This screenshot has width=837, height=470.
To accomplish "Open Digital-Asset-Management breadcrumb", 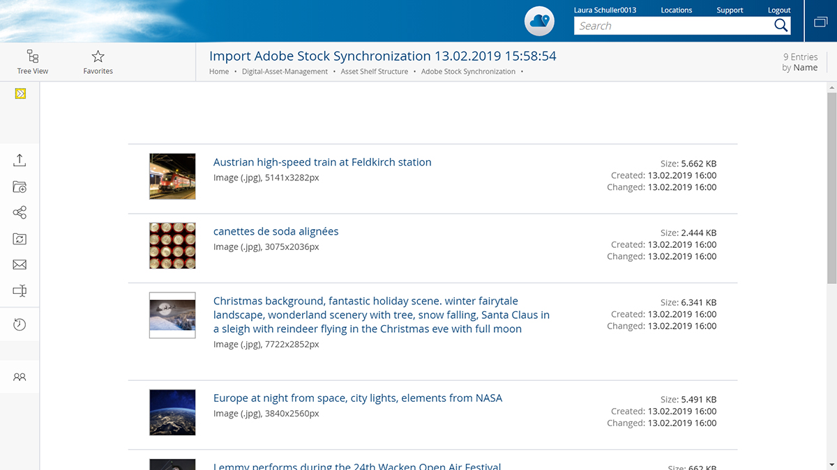I will [x=285, y=72].
